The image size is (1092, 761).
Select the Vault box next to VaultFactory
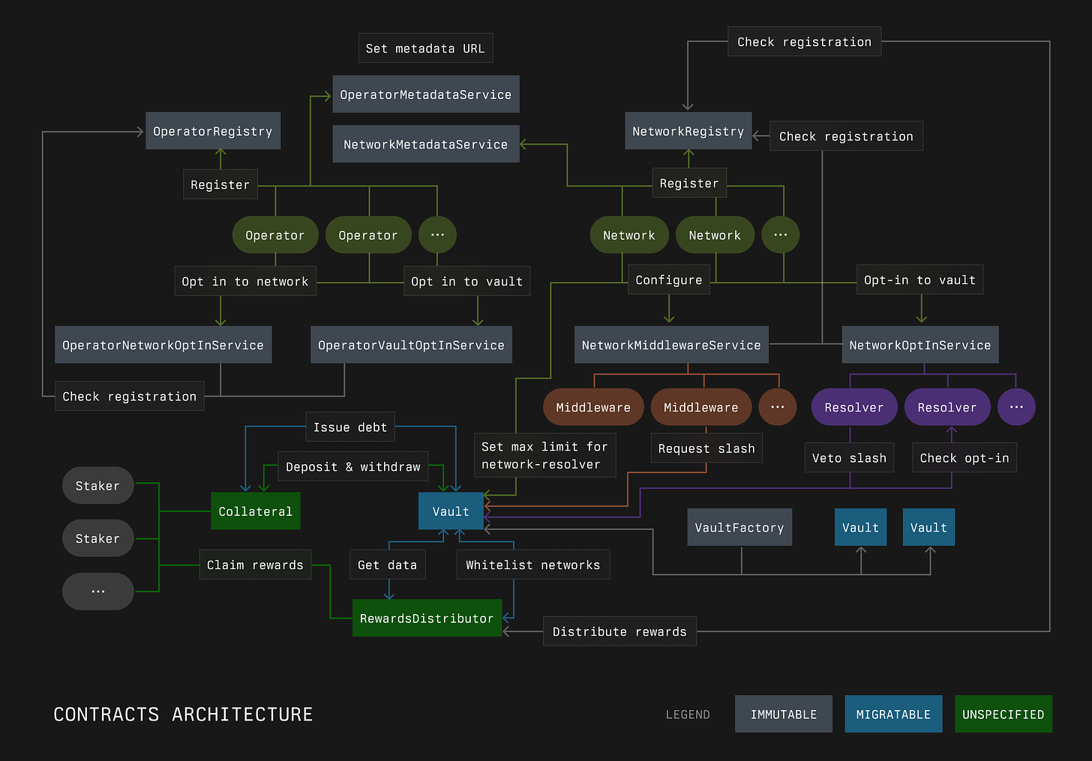click(x=861, y=527)
